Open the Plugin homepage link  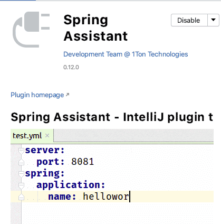tap(37, 95)
